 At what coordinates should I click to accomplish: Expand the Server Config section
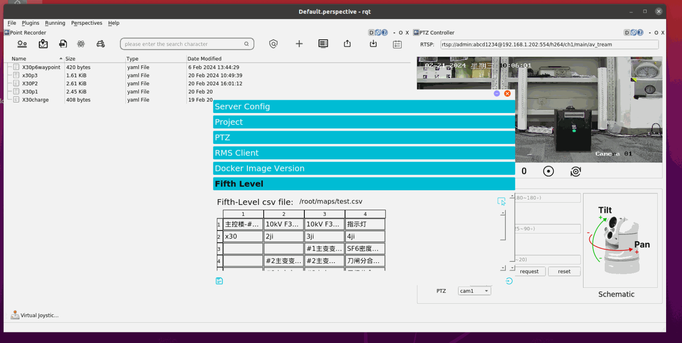click(364, 106)
